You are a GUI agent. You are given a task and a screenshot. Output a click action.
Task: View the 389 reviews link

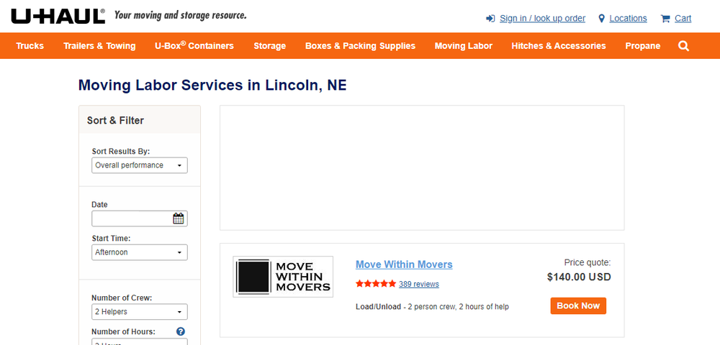coord(418,284)
